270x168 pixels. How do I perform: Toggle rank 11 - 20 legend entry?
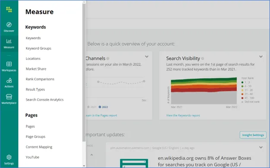pyautogui.click(x=247, y=90)
